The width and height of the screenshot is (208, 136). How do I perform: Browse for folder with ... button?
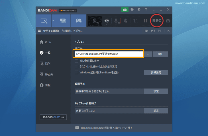point(148,54)
